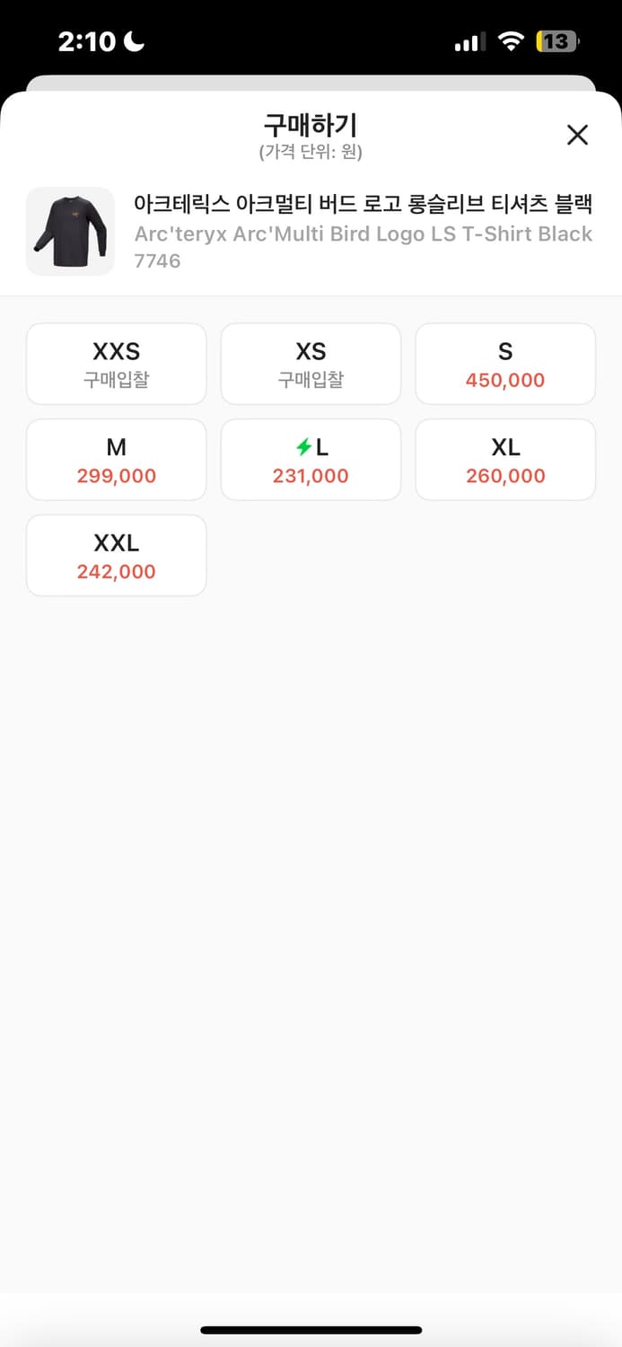Close the 구매하기 purchase sheet

point(577,134)
